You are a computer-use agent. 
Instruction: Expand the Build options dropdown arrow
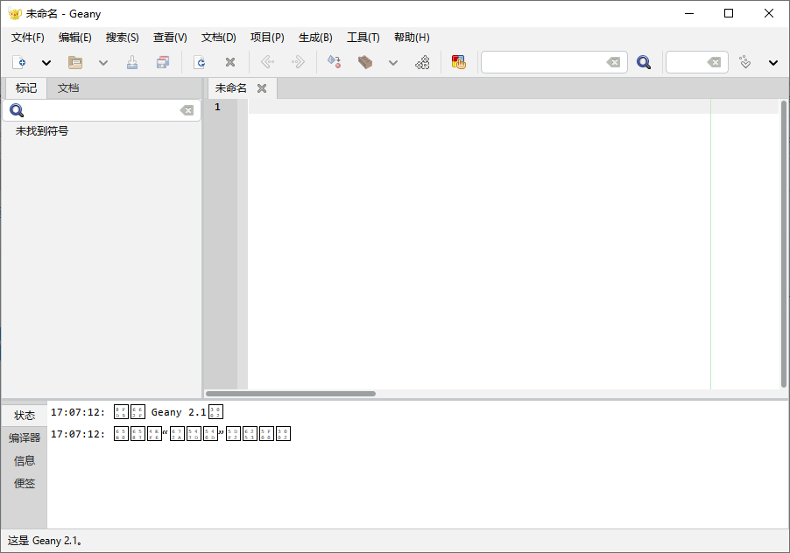coord(393,63)
